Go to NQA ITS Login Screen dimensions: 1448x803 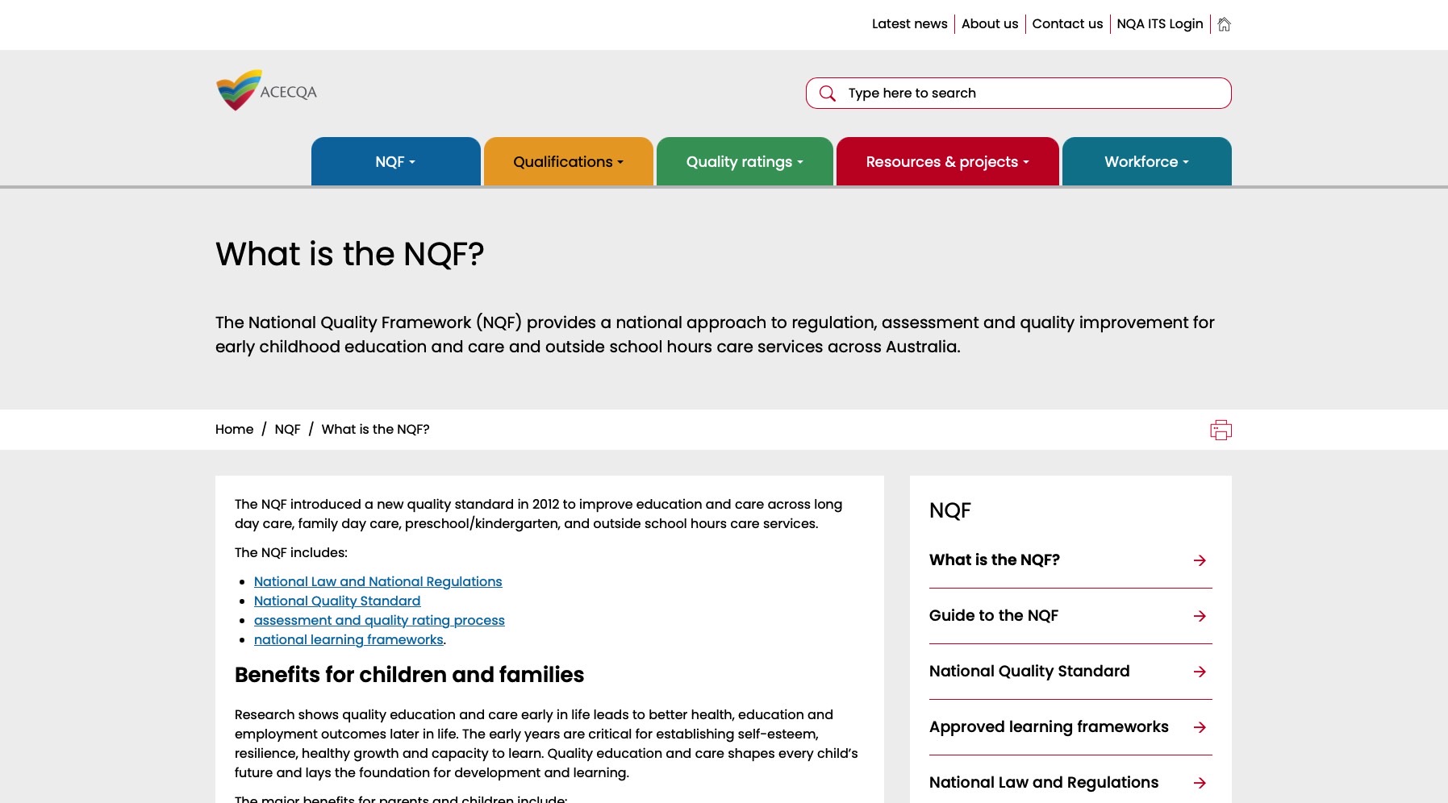[x=1159, y=24]
